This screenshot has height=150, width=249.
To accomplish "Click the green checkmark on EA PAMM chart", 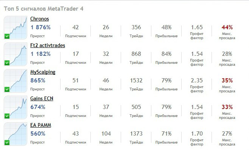I will point(7,143).
